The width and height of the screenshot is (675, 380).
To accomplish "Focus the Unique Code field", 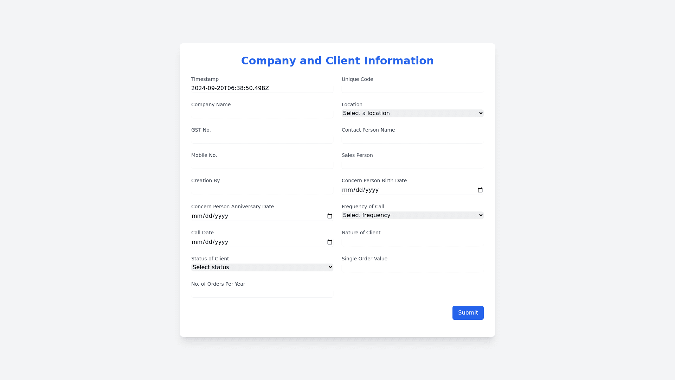I will pos(412,88).
